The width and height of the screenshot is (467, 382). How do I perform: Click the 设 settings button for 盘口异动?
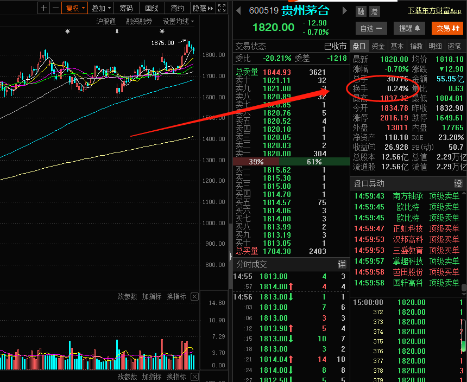[x=458, y=183]
